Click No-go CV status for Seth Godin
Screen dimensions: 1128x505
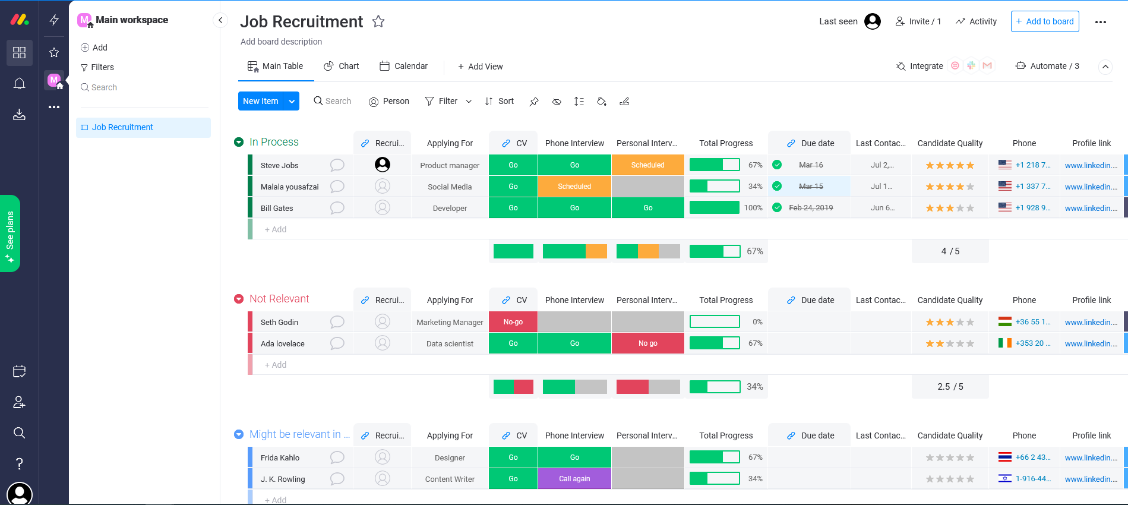[513, 322]
